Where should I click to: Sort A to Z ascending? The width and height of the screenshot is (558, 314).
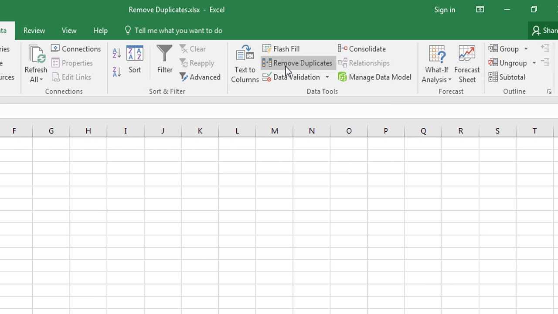coord(116,53)
